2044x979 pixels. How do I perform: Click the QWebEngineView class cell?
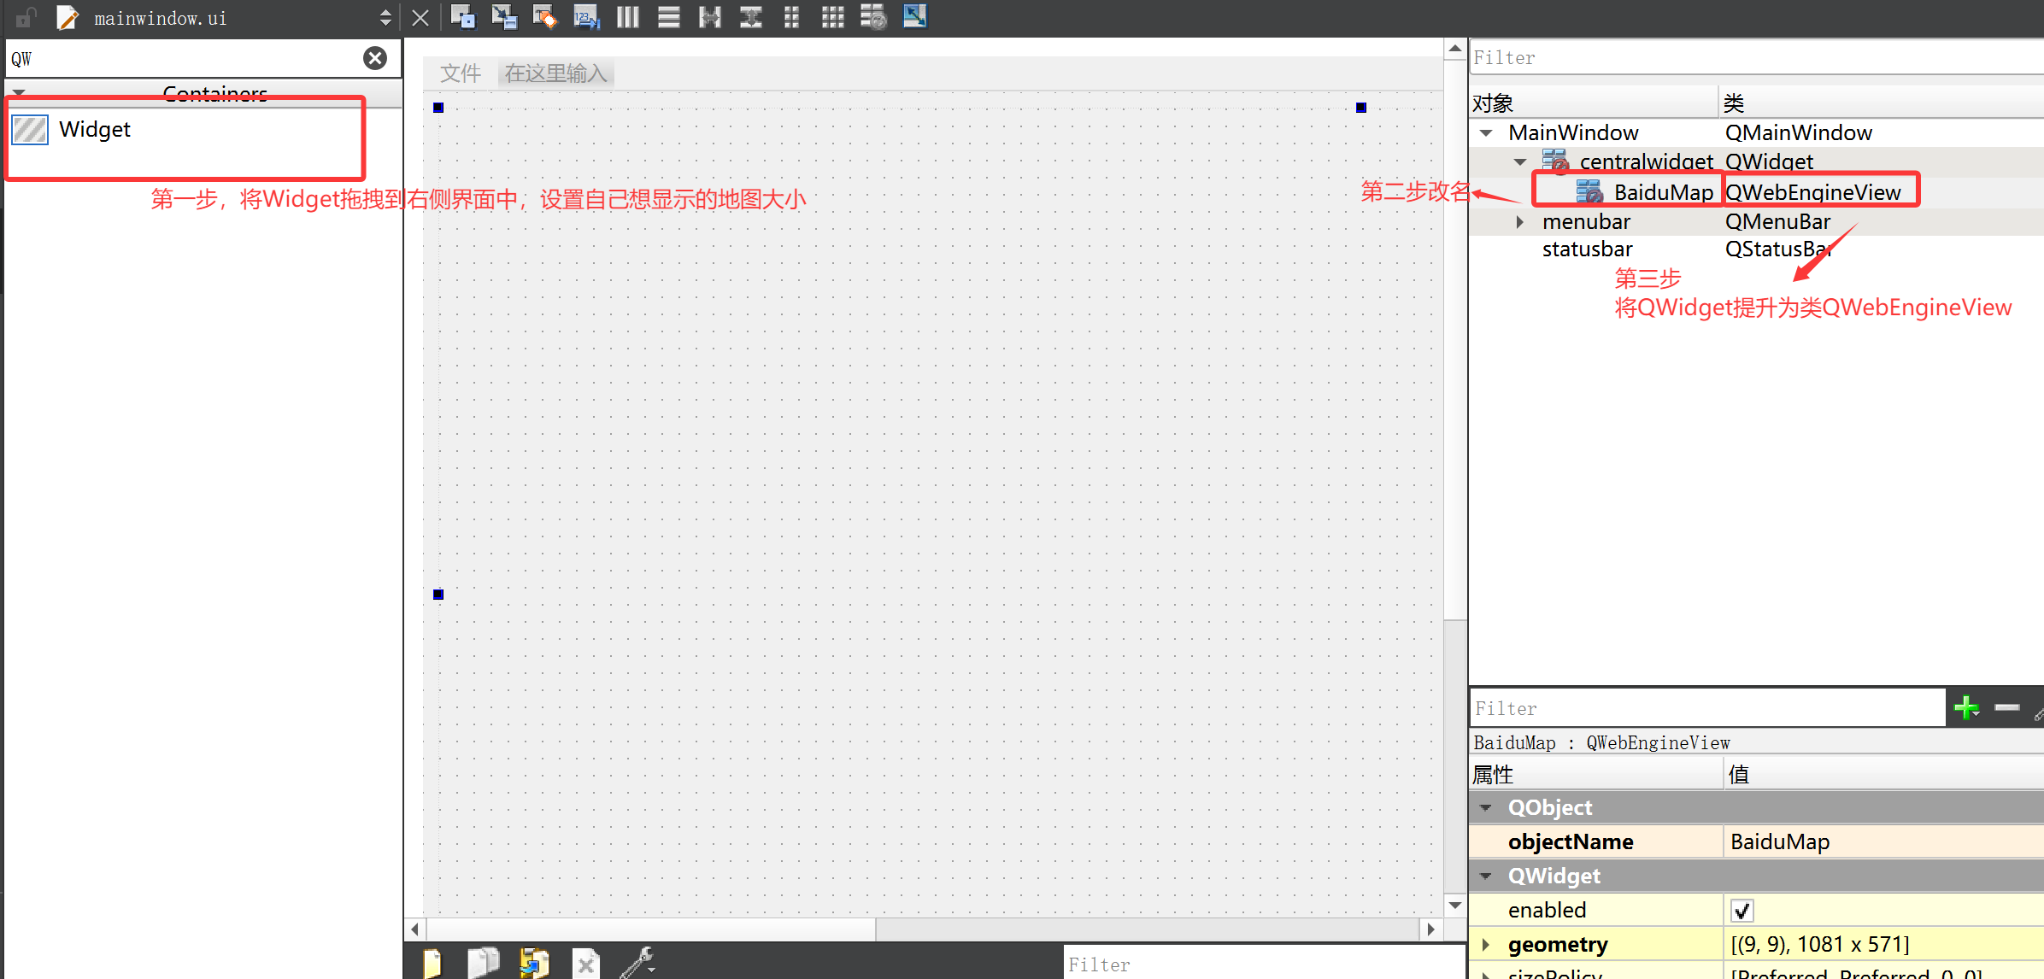click(1813, 193)
